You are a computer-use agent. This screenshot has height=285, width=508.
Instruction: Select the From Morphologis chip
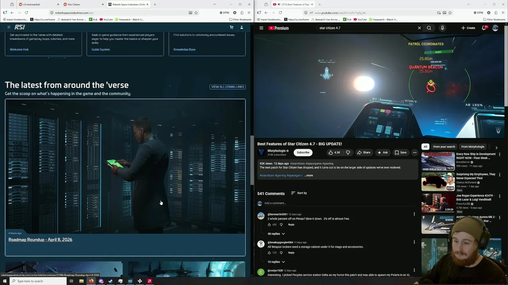pyautogui.click(x=473, y=147)
